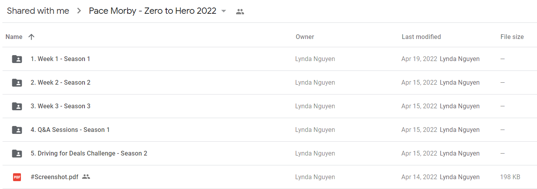Click the Last modified column header
The height and width of the screenshot is (189, 537).
tap(421, 37)
